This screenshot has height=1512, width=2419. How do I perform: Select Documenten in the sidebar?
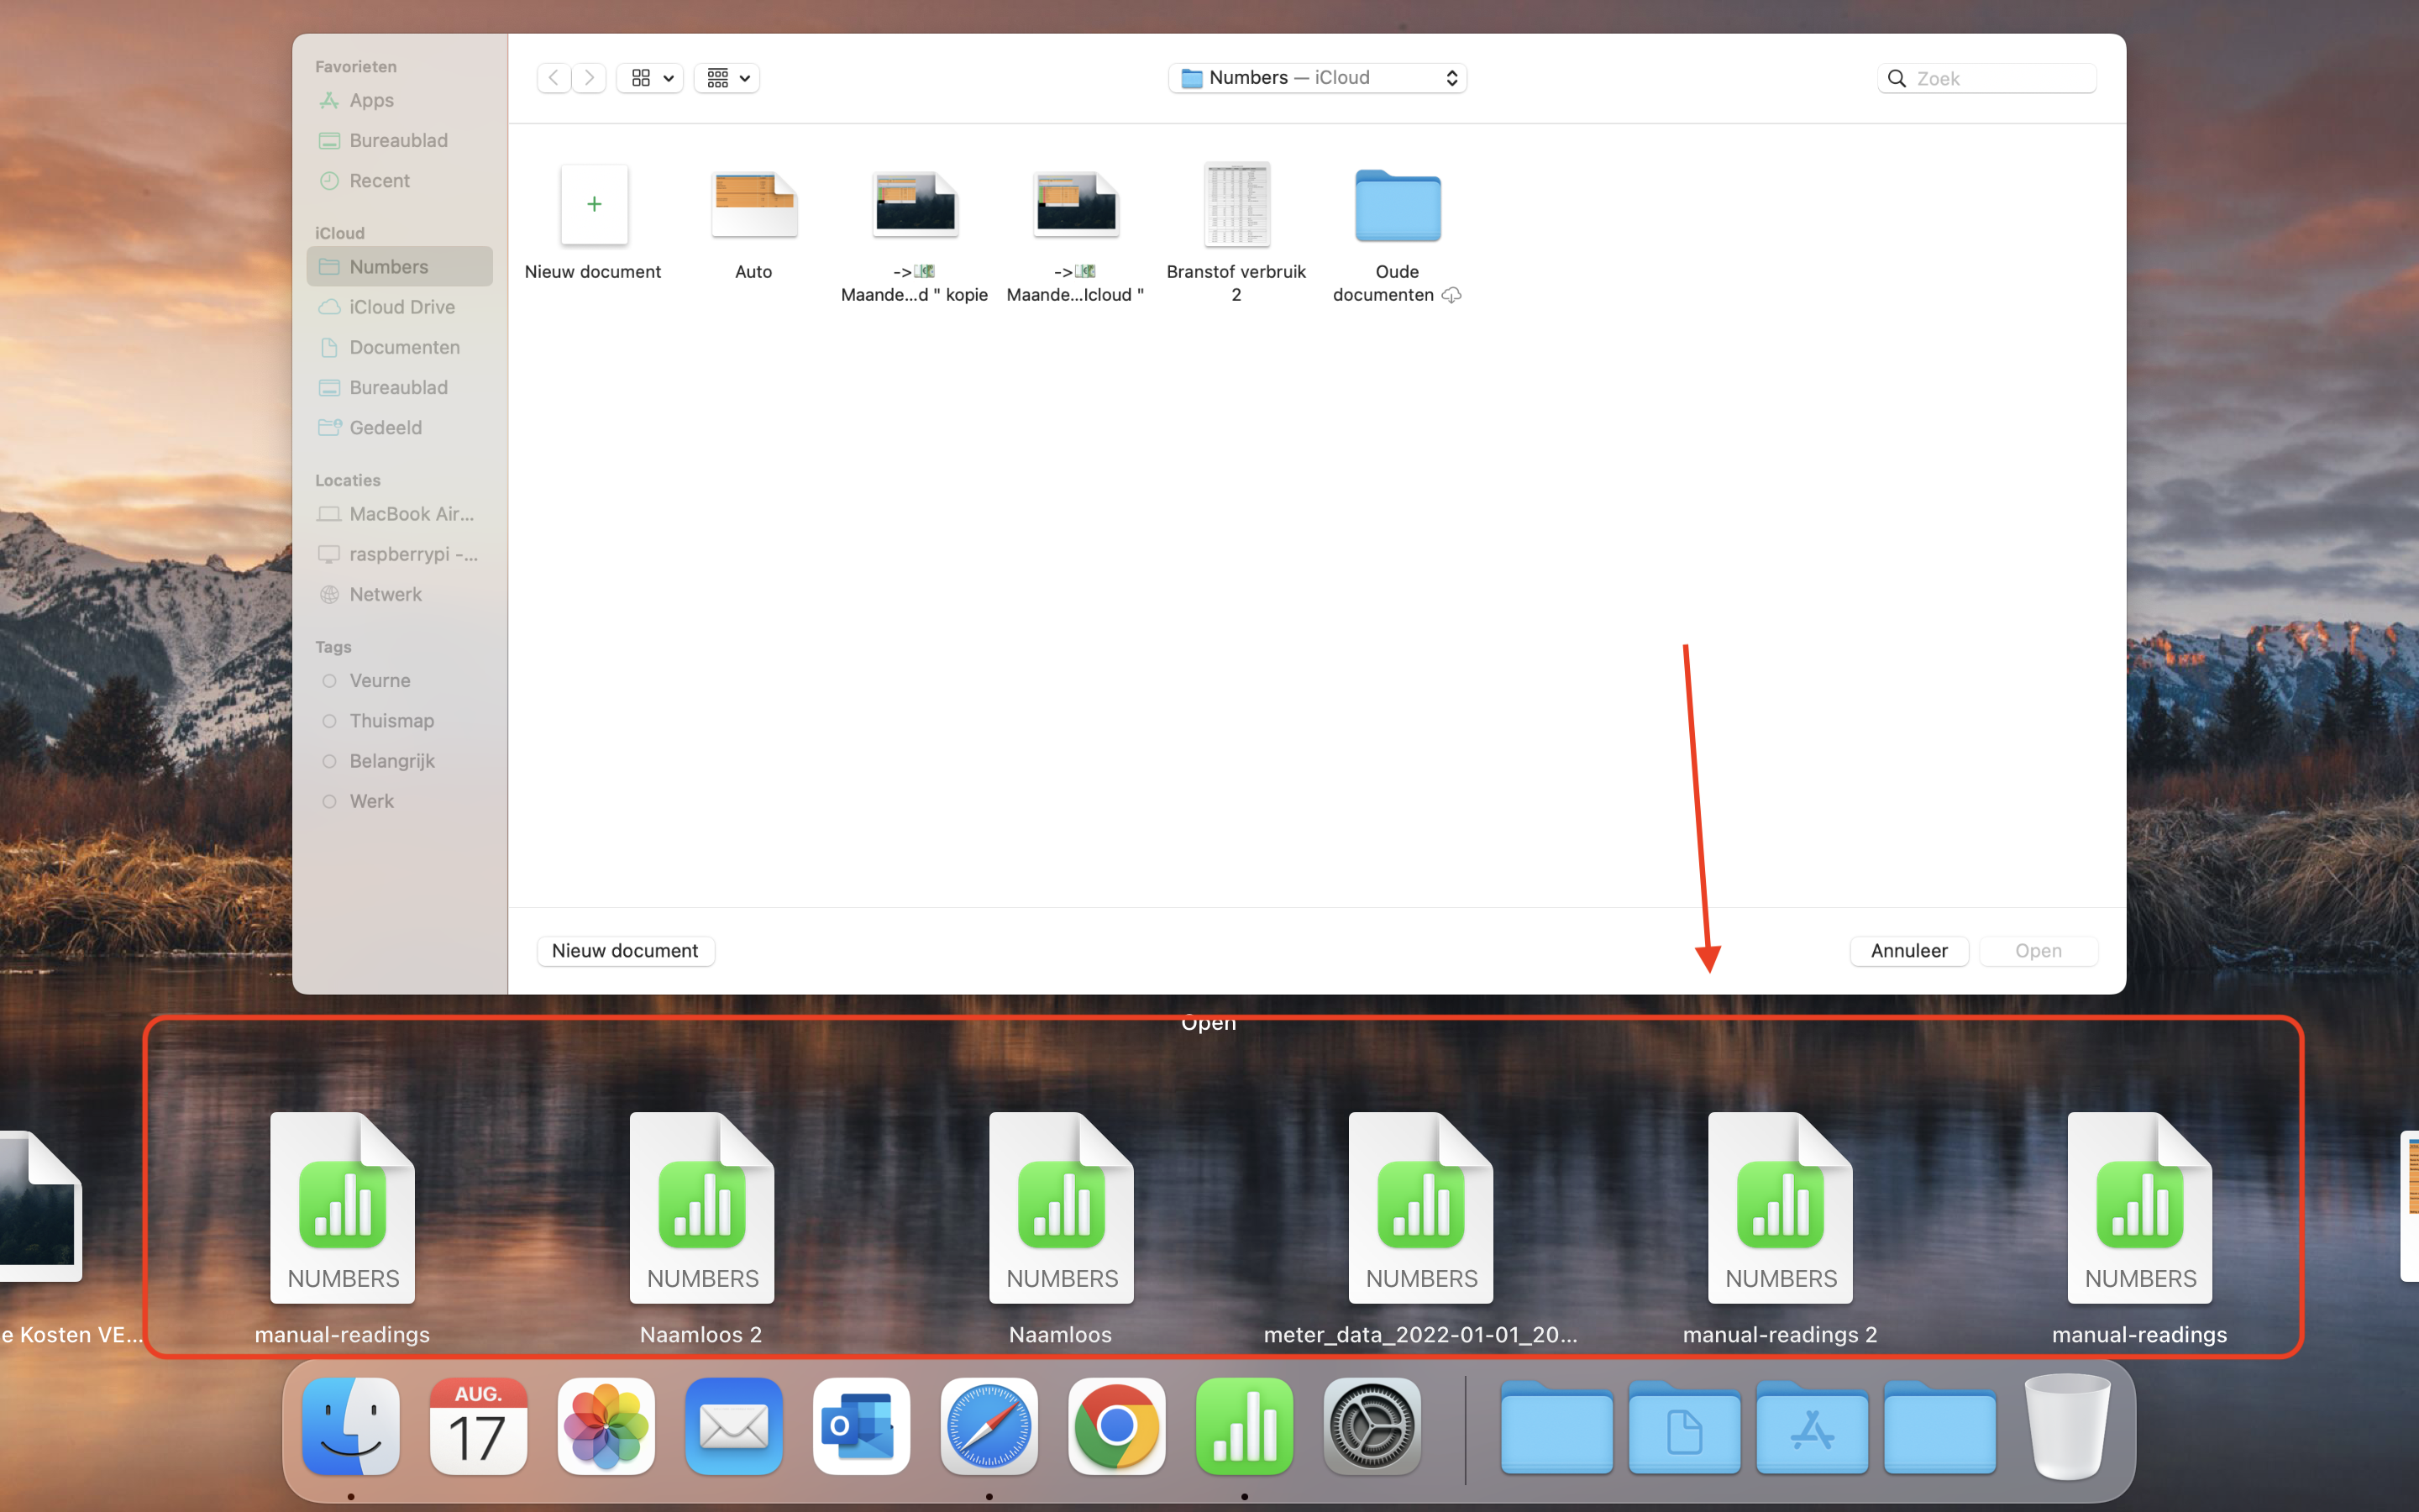coord(404,347)
